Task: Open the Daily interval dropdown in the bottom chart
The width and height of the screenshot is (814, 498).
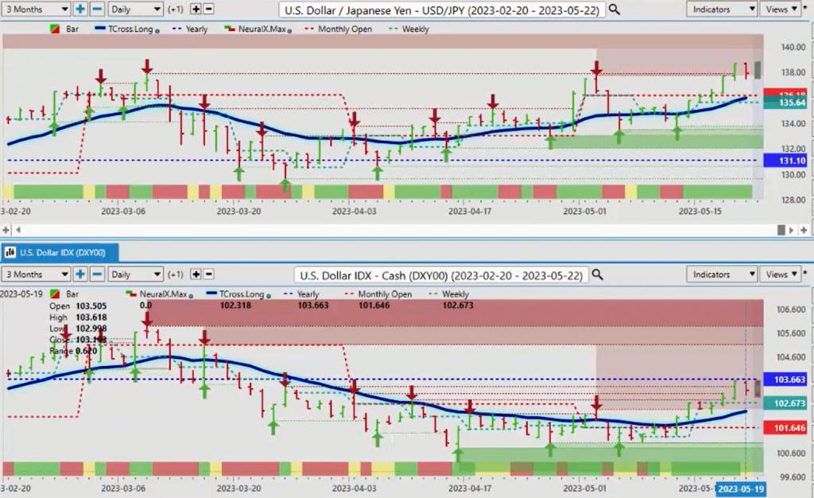Action: [135, 274]
